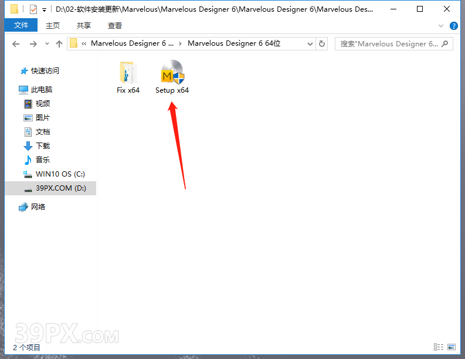Open the quick access toolbar customize dropdown

(x=44, y=10)
